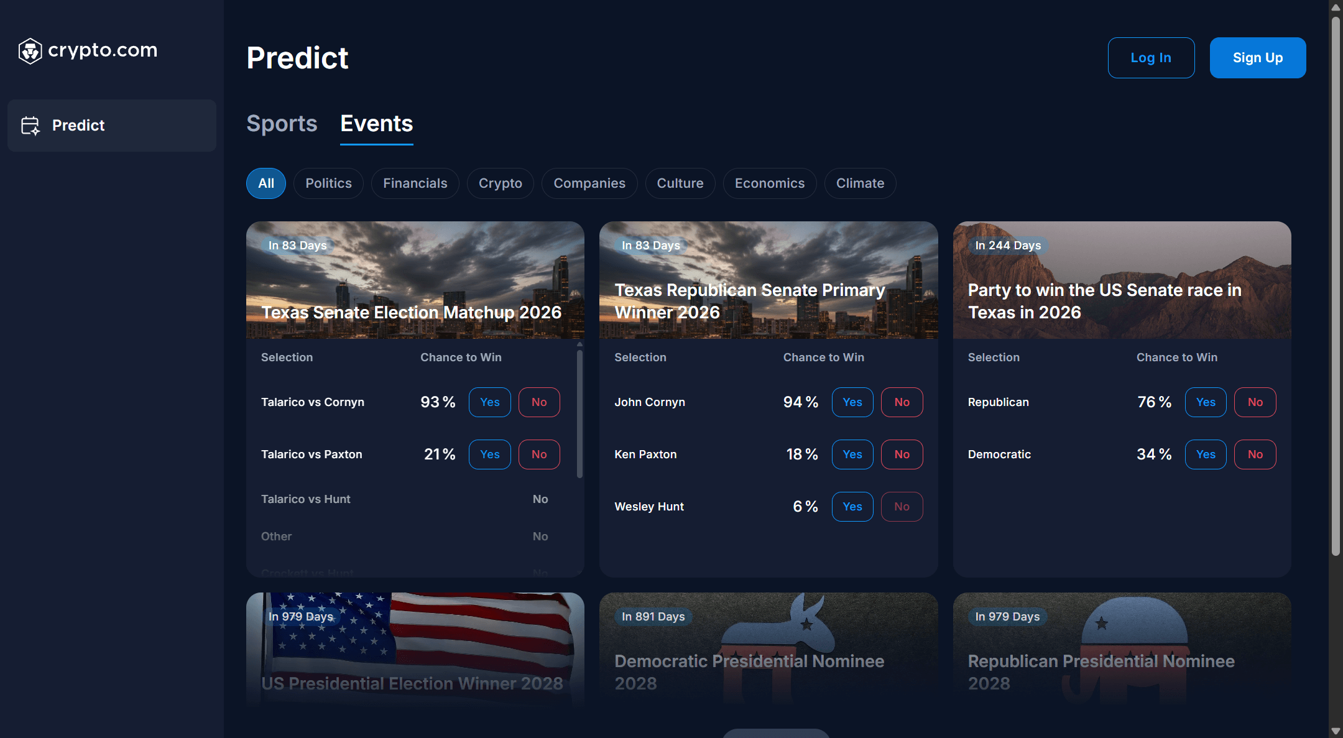The width and height of the screenshot is (1343, 738).
Task: Click the Log In button
Action: (1151, 58)
